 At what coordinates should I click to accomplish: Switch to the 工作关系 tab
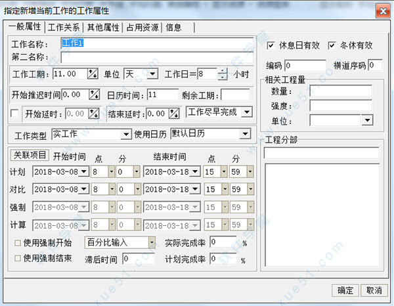(x=64, y=28)
